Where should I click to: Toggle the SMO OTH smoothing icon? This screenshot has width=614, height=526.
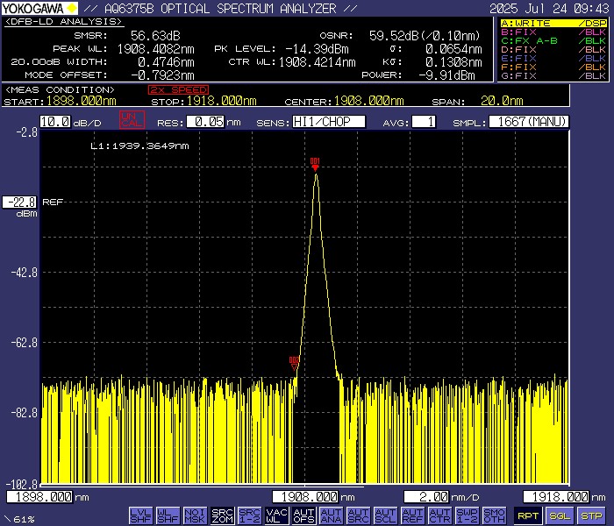pyautogui.click(x=494, y=515)
